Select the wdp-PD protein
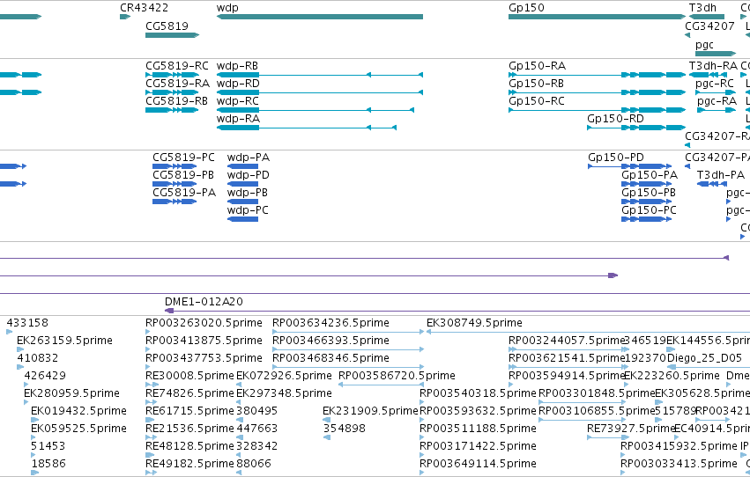The width and height of the screenshot is (750, 477). click(242, 184)
